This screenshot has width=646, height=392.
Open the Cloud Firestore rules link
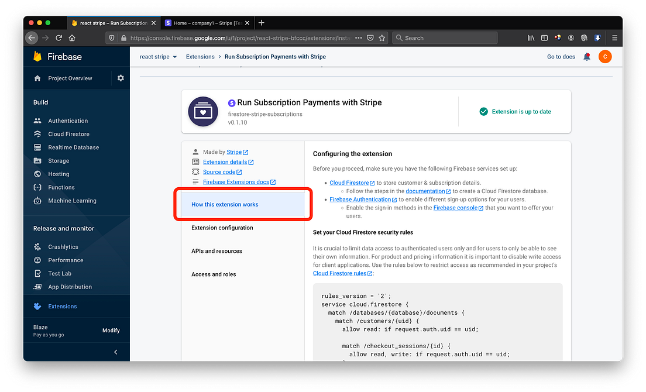(x=340, y=273)
